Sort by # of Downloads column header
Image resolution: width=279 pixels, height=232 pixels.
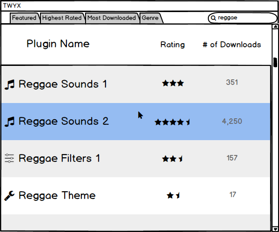point(232,45)
